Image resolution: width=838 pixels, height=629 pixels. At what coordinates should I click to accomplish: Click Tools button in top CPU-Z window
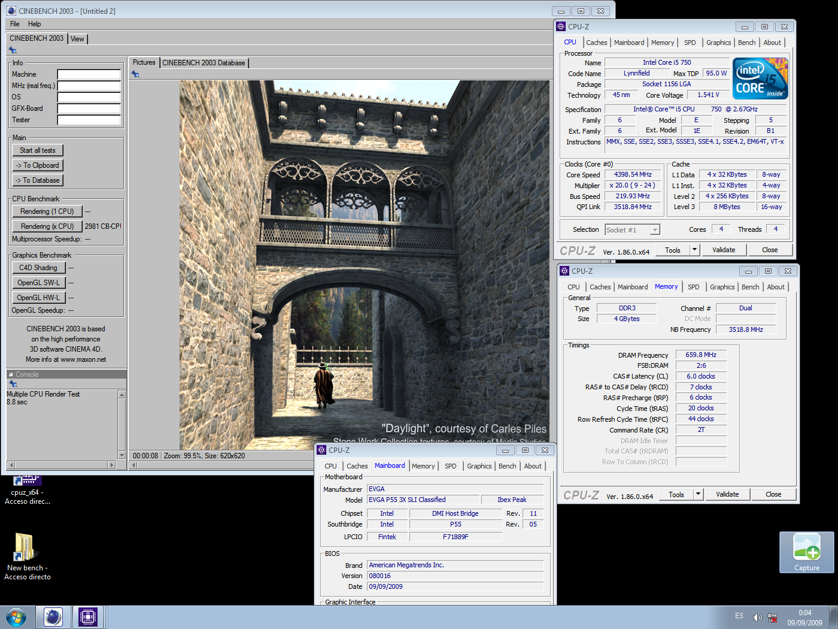pos(673,250)
